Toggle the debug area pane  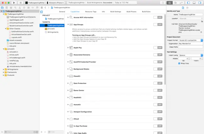coord(194,3)
